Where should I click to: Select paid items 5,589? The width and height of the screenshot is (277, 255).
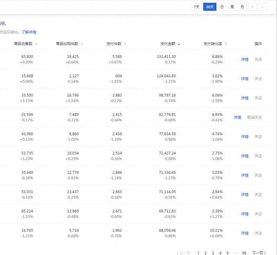pyautogui.click(x=117, y=57)
